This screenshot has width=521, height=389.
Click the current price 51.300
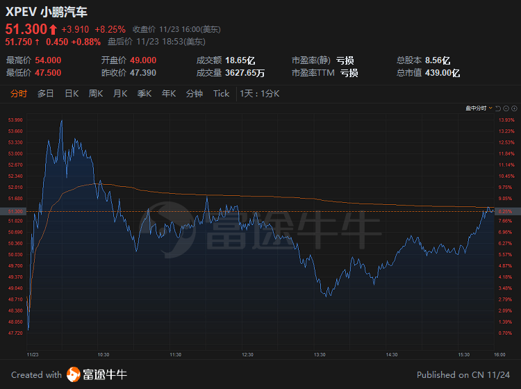click(x=26, y=29)
